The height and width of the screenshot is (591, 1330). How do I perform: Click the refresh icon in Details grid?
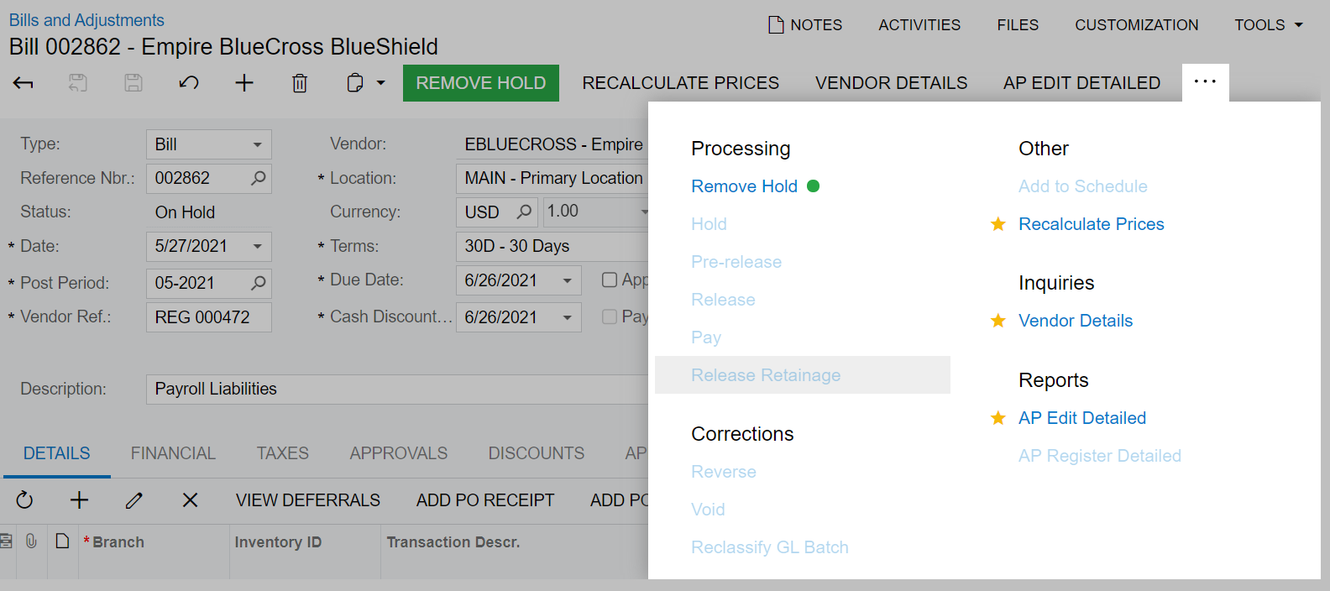click(24, 500)
